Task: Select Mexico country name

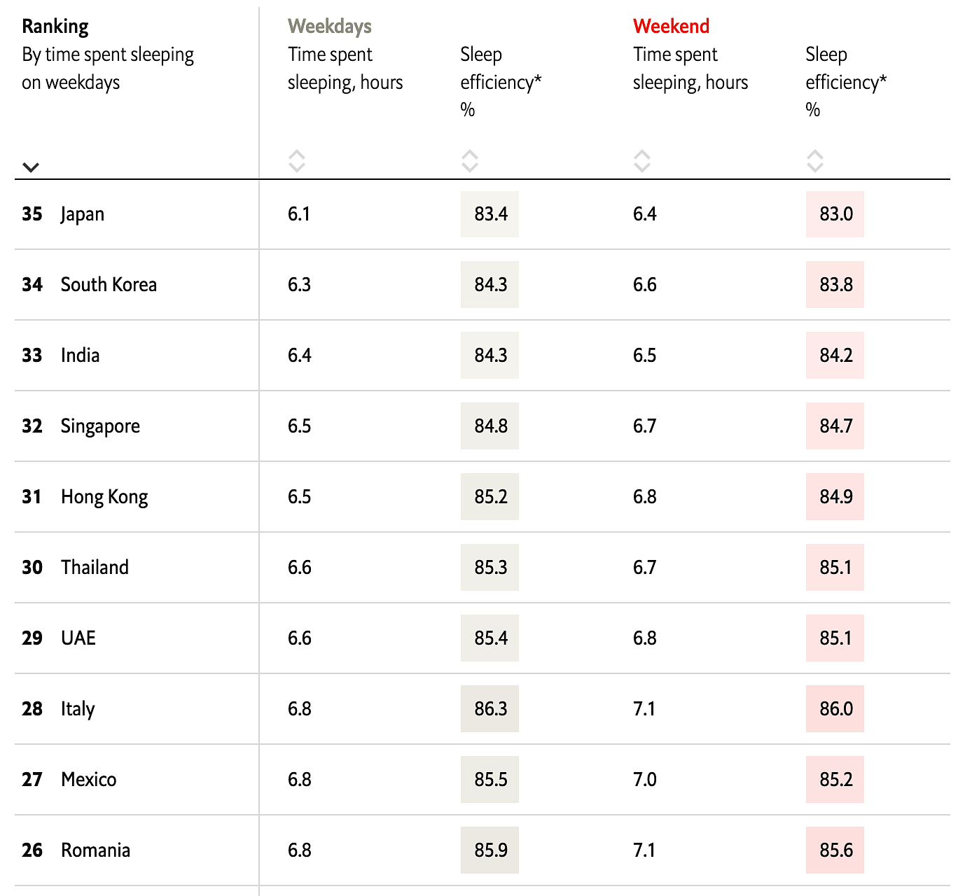Action: tap(89, 780)
